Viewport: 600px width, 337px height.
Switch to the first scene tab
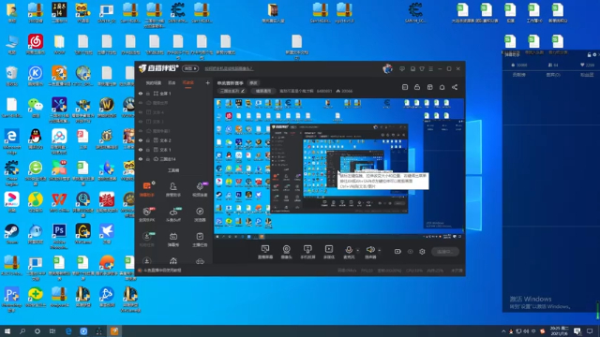click(153, 83)
